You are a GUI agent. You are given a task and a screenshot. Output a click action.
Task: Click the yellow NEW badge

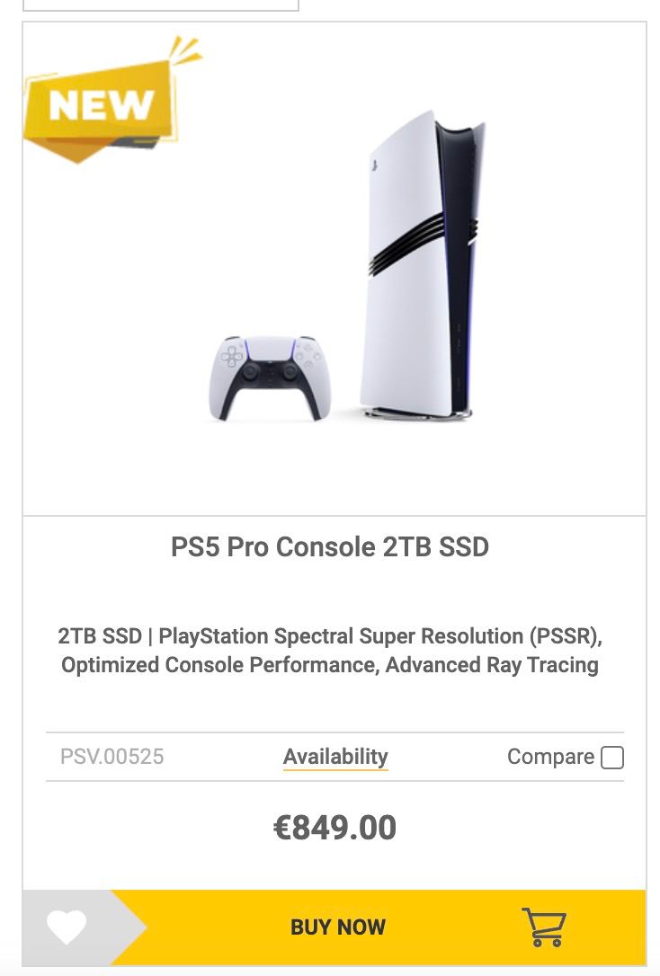coord(101,106)
